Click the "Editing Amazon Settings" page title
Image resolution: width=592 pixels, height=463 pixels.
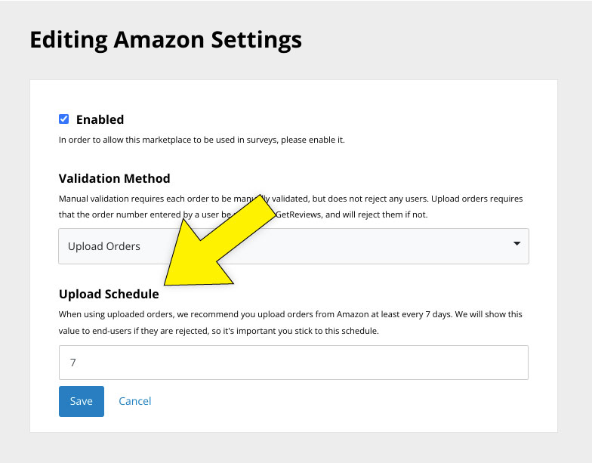click(165, 39)
